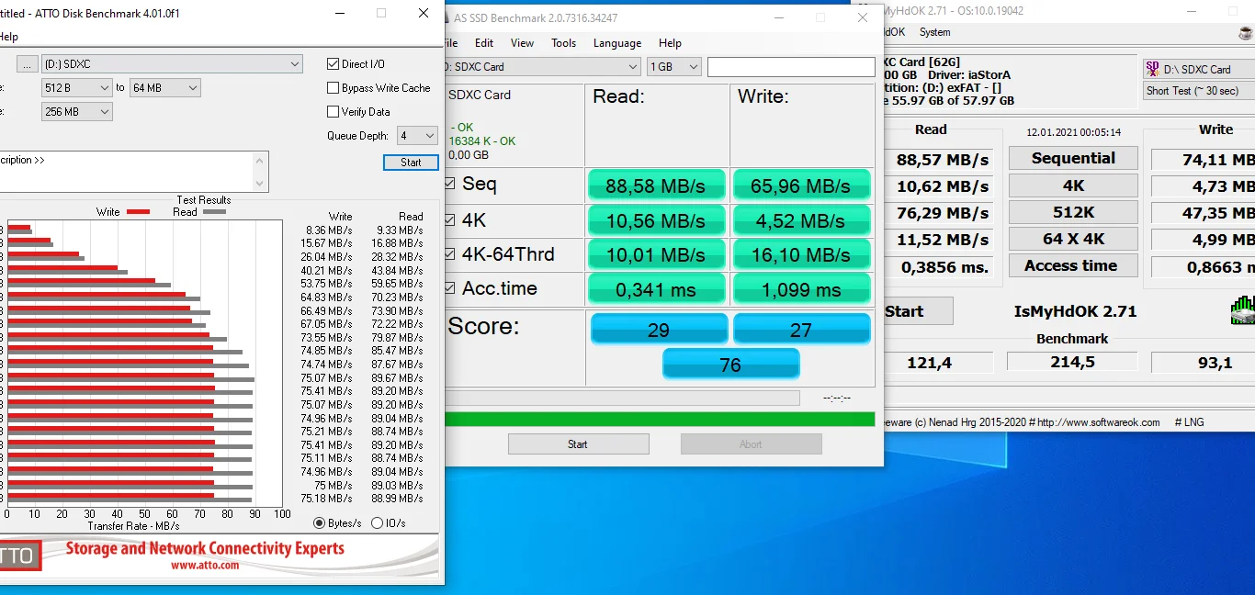This screenshot has height=595, width=1255.
Task: Click the Sequential test button in IsMyHdOK
Action: click(x=1073, y=159)
